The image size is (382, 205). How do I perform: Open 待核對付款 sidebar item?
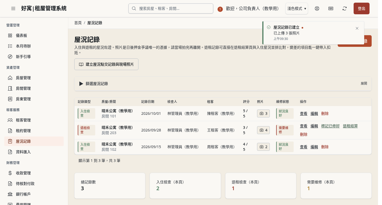coord(34,184)
